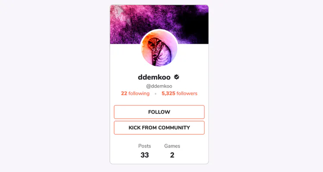Click the purple cover banner image
Screen dimensions: 323x172
[x=159, y=24]
